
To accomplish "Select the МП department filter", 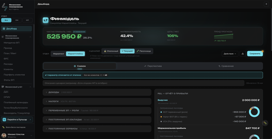I will pyautogui.click(x=28, y=20).
